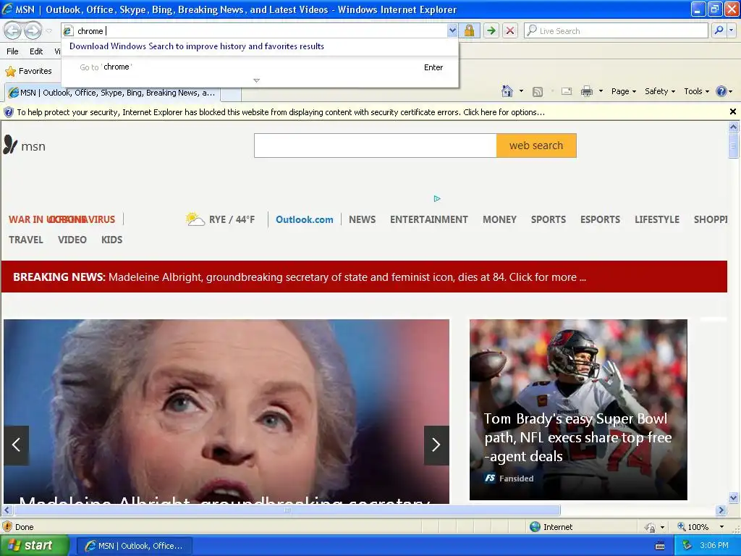The width and height of the screenshot is (741, 556).
Task: Click the taskbar clock showing 3:06 PM
Action: [x=714, y=545]
